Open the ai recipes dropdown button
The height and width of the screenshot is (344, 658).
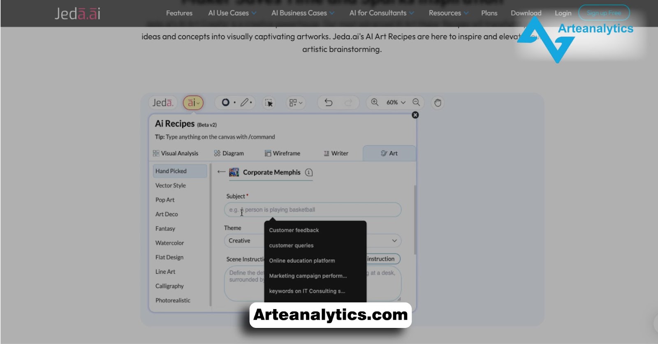pyautogui.click(x=193, y=103)
